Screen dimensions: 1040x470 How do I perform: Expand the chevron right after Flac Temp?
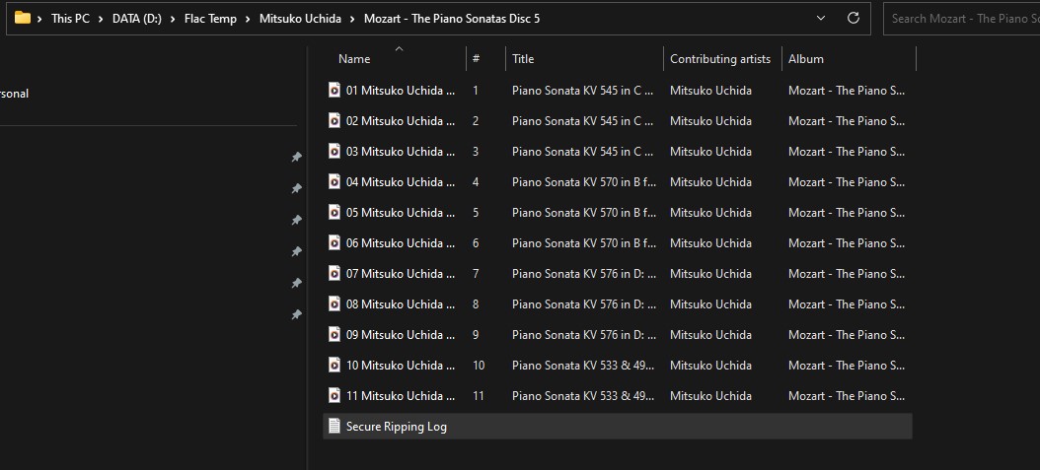tap(248, 19)
